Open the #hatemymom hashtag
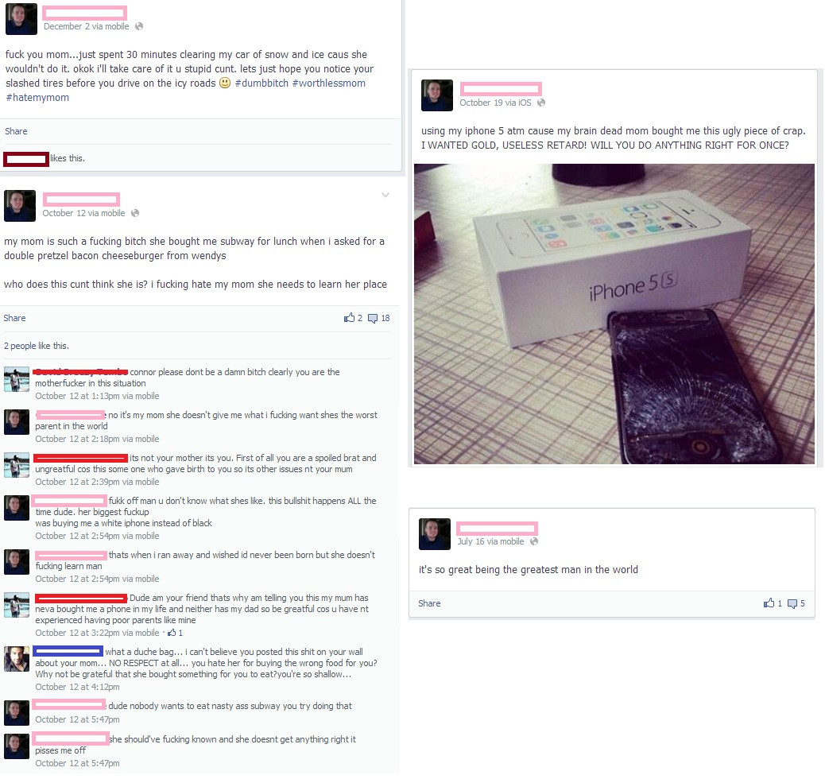The image size is (825, 779). 37,97
